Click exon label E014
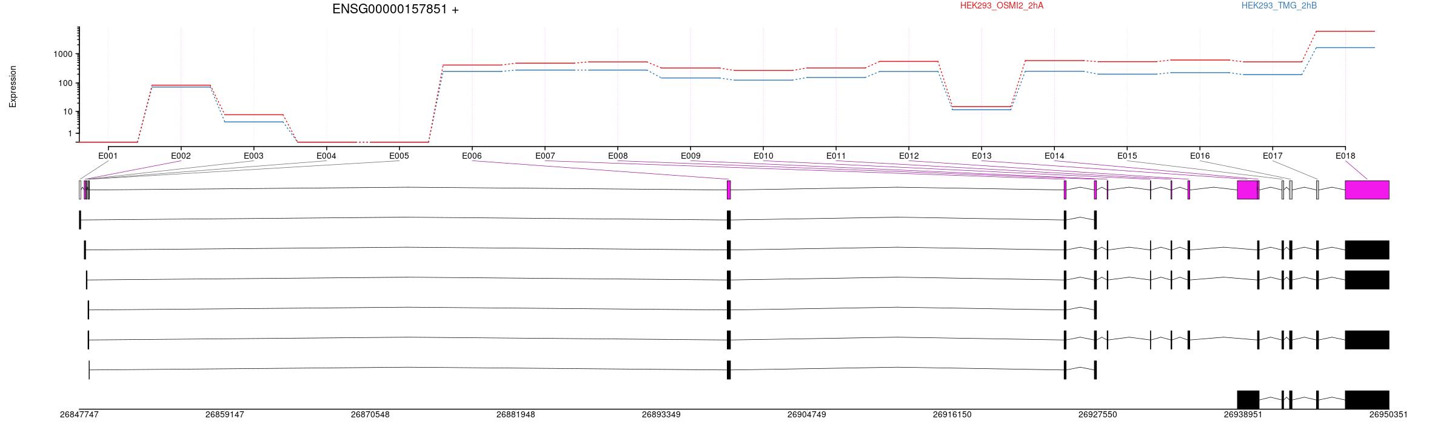Image resolution: width=1455 pixels, height=424 pixels. tap(1054, 156)
